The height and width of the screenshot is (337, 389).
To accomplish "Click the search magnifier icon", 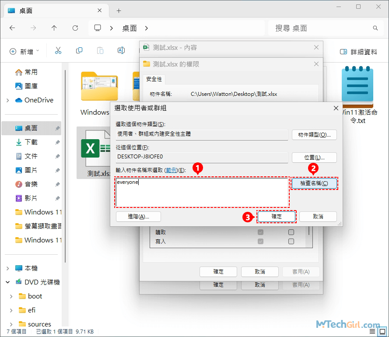I will 375,28.
